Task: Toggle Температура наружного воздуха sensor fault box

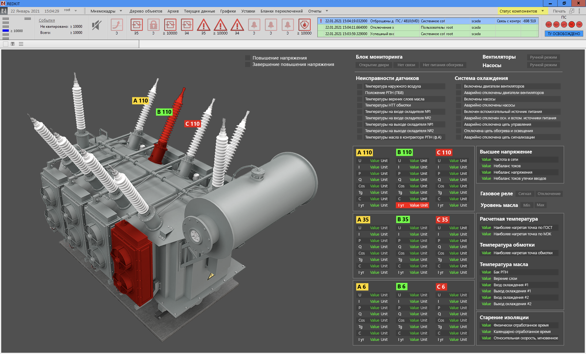Action: tap(360, 86)
